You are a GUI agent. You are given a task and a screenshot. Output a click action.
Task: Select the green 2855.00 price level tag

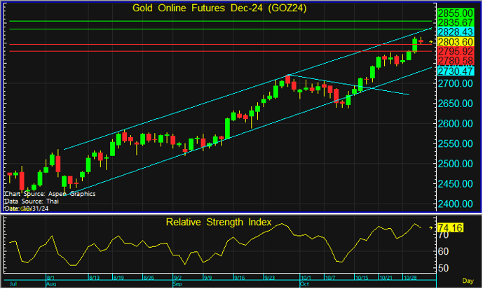pyautogui.click(x=456, y=13)
